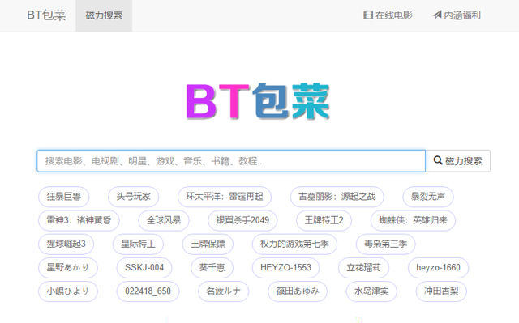Choose the 暴裂无声 keyword tag

coord(428,197)
